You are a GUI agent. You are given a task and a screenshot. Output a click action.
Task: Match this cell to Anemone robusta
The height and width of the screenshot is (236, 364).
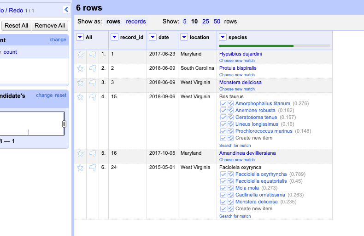pos(223,110)
